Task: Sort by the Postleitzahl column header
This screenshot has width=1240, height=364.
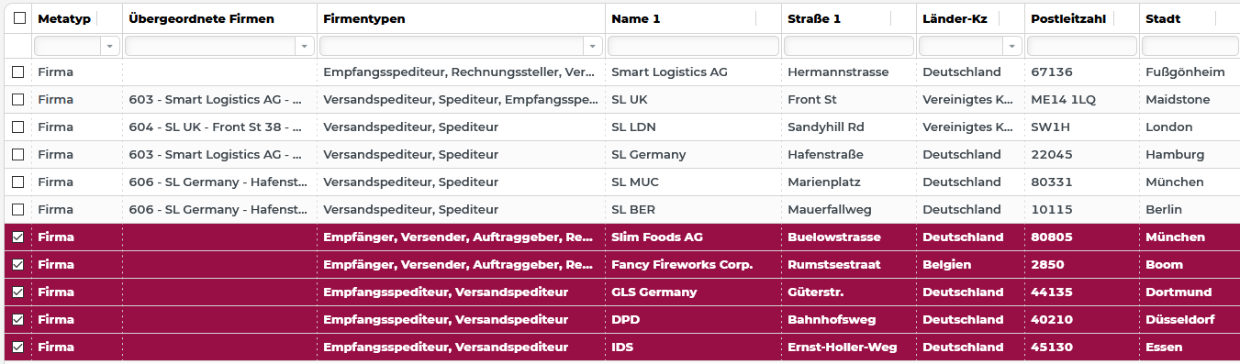Action: click(x=1067, y=18)
